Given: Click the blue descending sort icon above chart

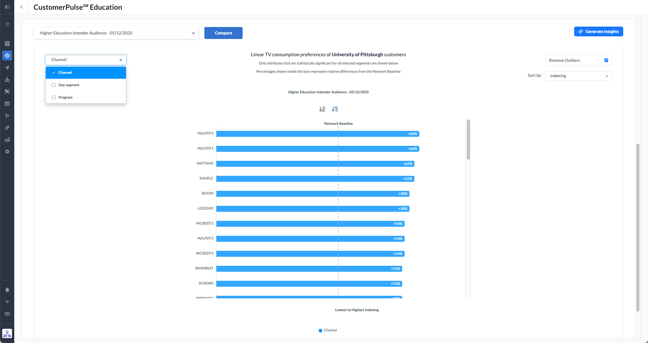Looking at the screenshot, I should point(335,109).
